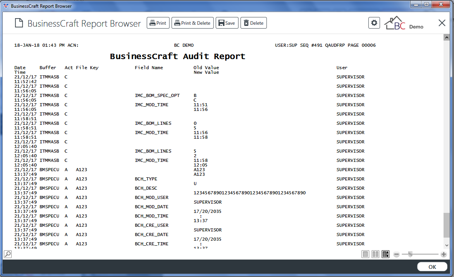The width and height of the screenshot is (454, 277).
Task: Click the 'Field Name' column header
Action: [149, 68]
